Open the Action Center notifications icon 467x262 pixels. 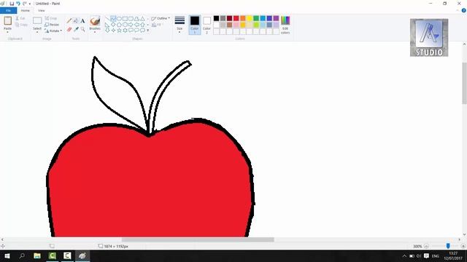pos(426,255)
